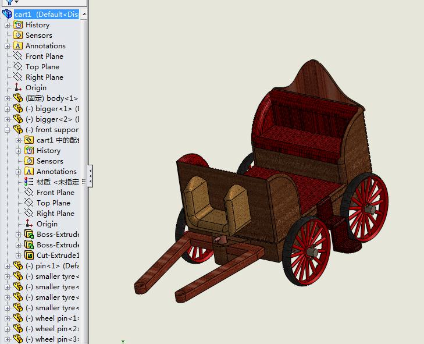Click the mates folder icon under front support
424x344 pixels.
(29, 140)
